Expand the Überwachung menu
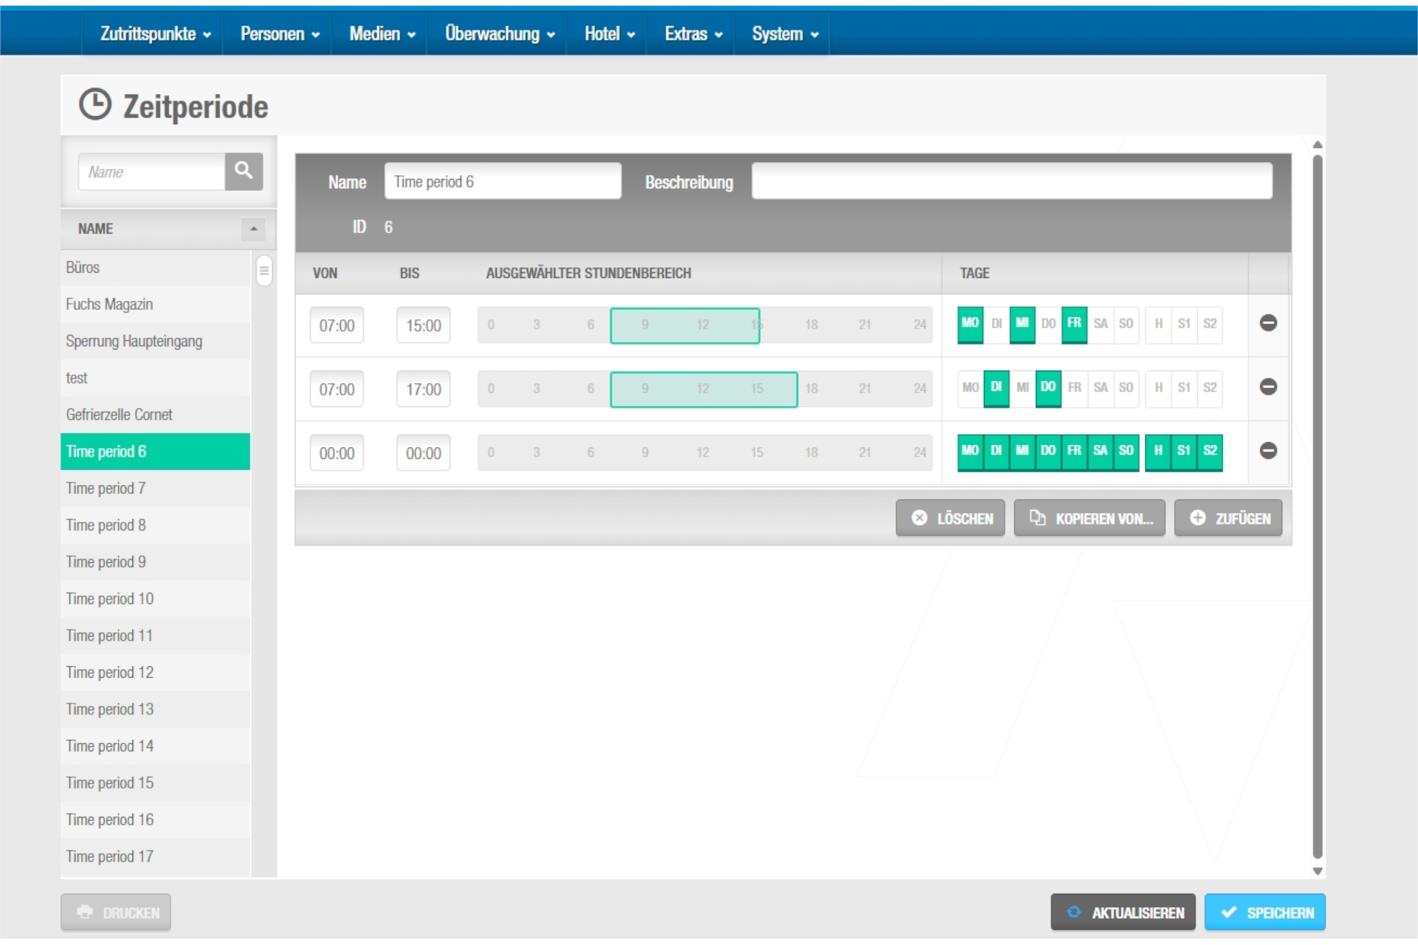This screenshot has height=945, width=1418. [499, 34]
